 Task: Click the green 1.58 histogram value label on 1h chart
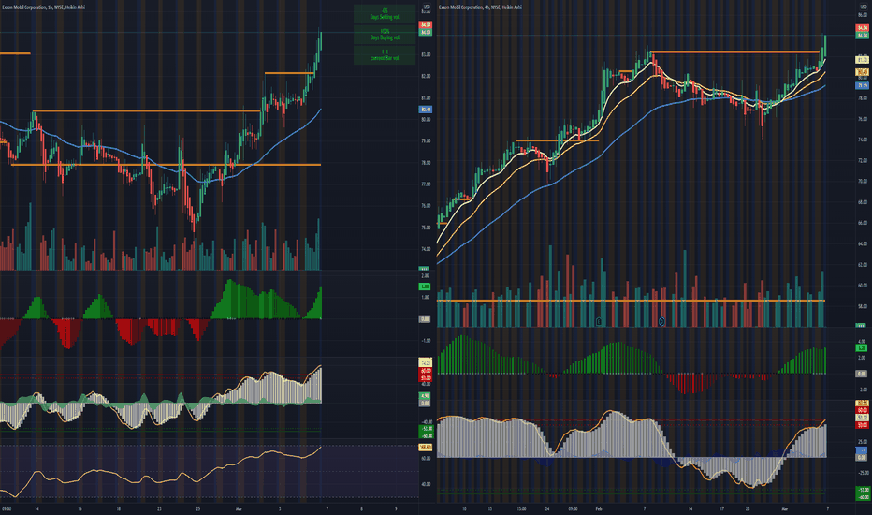tap(425, 287)
